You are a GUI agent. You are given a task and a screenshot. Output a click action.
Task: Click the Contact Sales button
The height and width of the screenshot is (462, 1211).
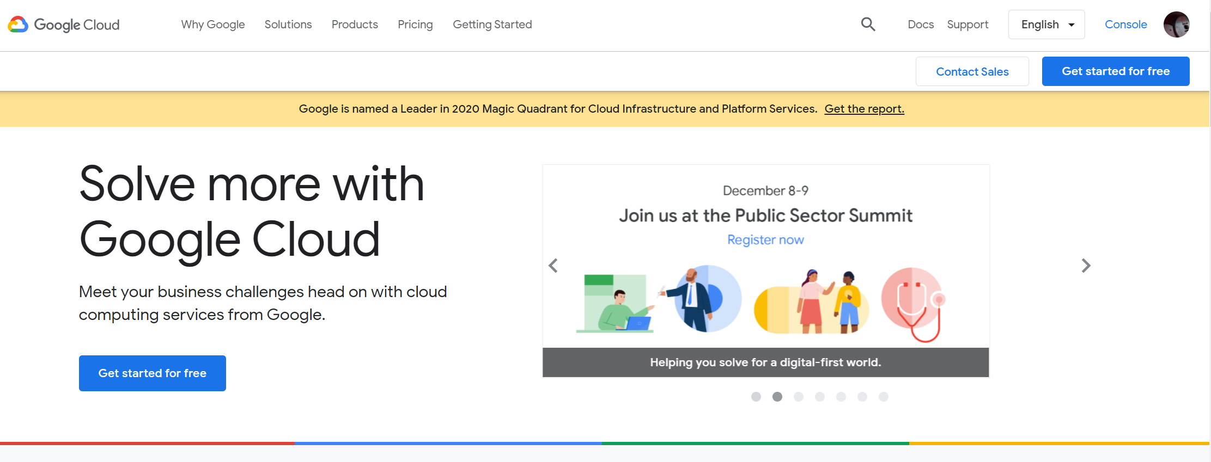pyautogui.click(x=972, y=71)
